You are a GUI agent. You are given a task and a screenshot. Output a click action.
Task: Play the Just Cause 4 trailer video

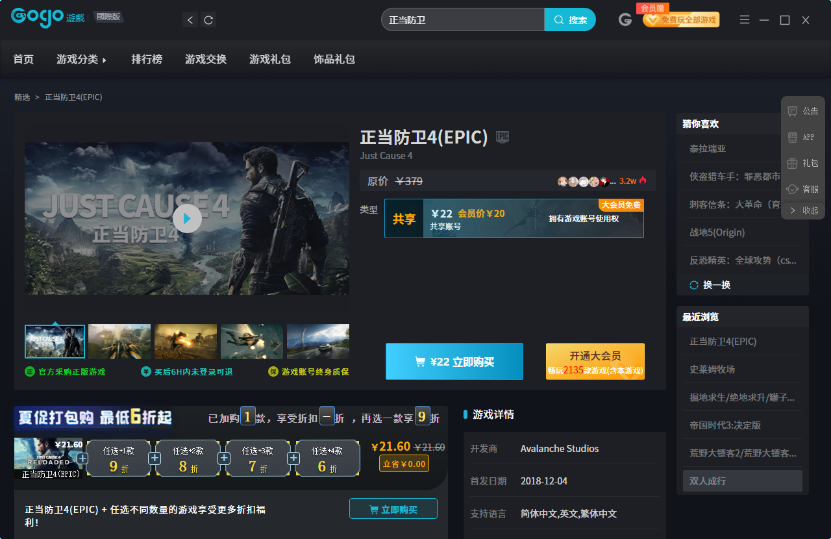point(187,219)
